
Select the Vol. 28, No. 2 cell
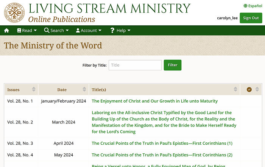pyautogui.click(x=21, y=122)
